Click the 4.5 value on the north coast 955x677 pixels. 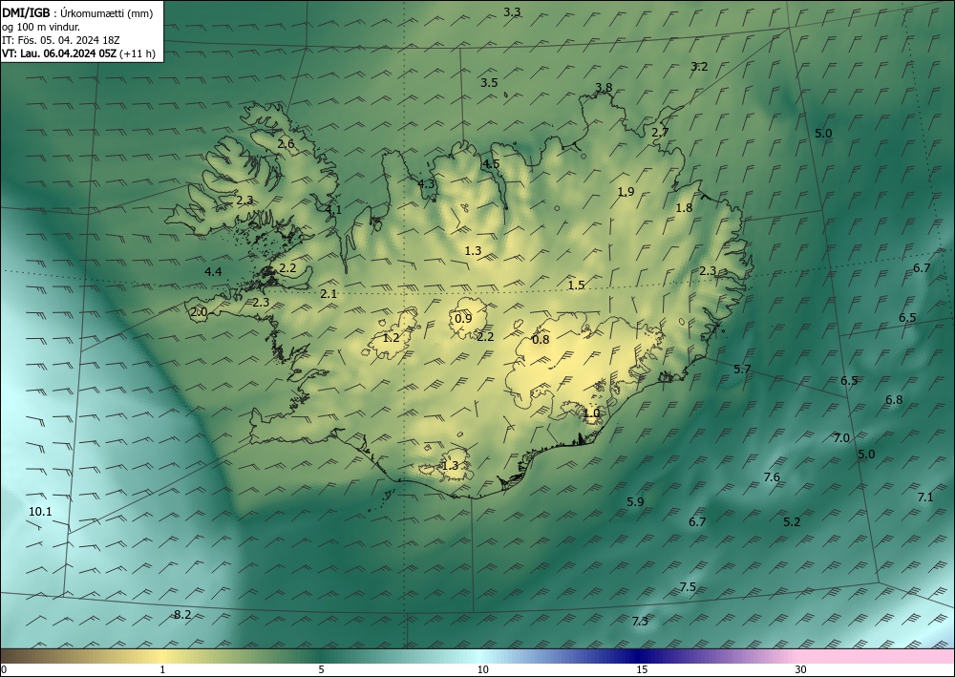coord(491,164)
